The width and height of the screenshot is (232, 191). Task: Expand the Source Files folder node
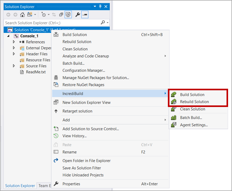(x=14, y=66)
